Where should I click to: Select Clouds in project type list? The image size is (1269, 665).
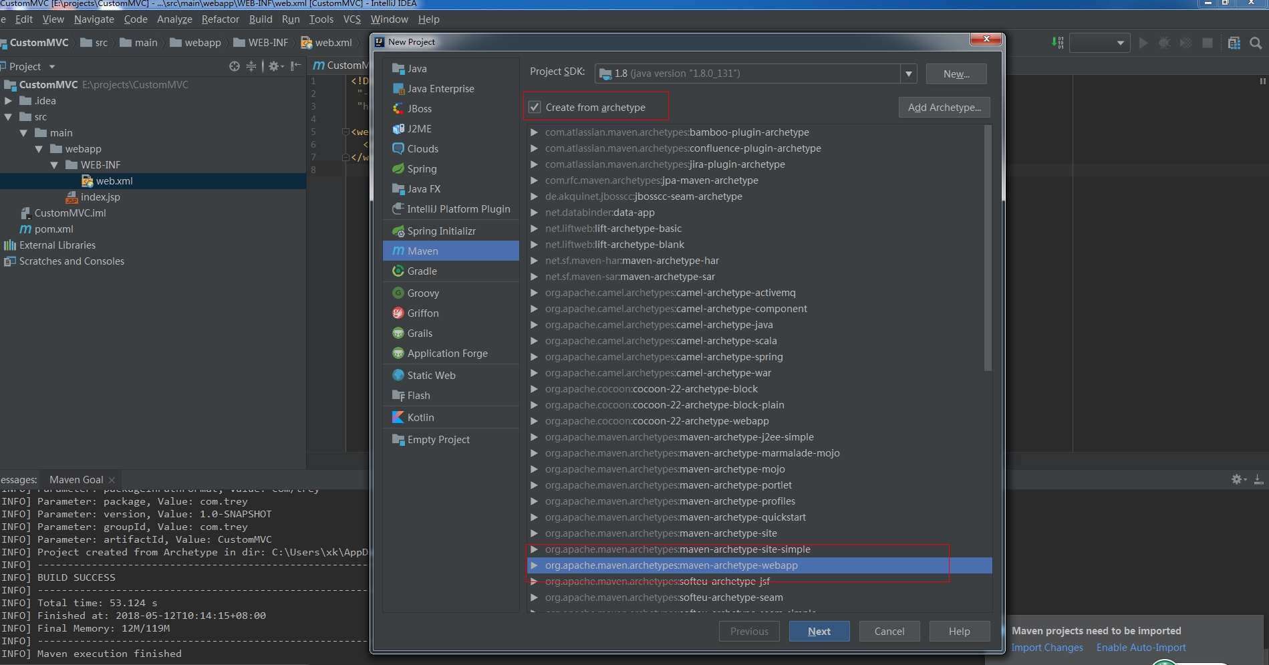(x=451, y=149)
